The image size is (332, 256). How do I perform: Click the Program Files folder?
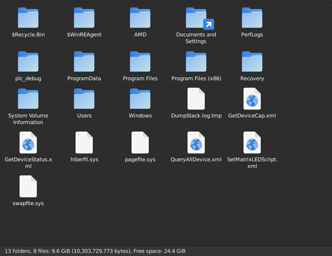140,62
